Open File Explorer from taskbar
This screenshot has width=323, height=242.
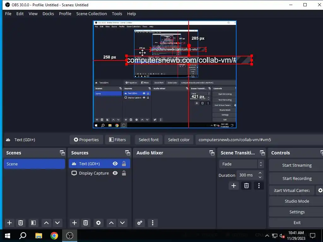pyautogui.click(x=38, y=236)
